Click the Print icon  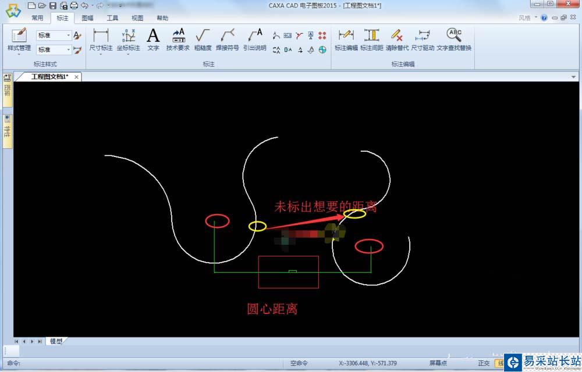[x=74, y=6]
